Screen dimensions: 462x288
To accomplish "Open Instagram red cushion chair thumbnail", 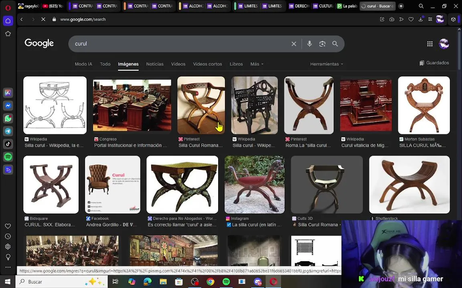I will click(x=255, y=184).
